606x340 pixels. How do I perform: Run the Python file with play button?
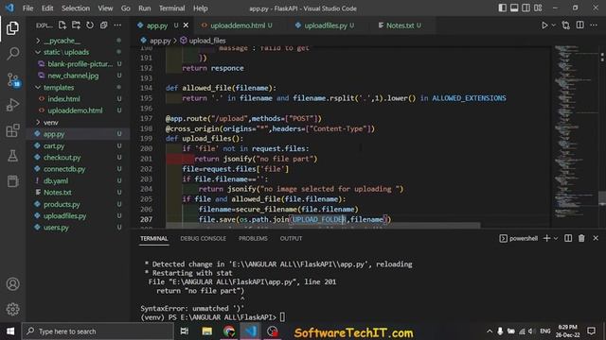(x=544, y=25)
